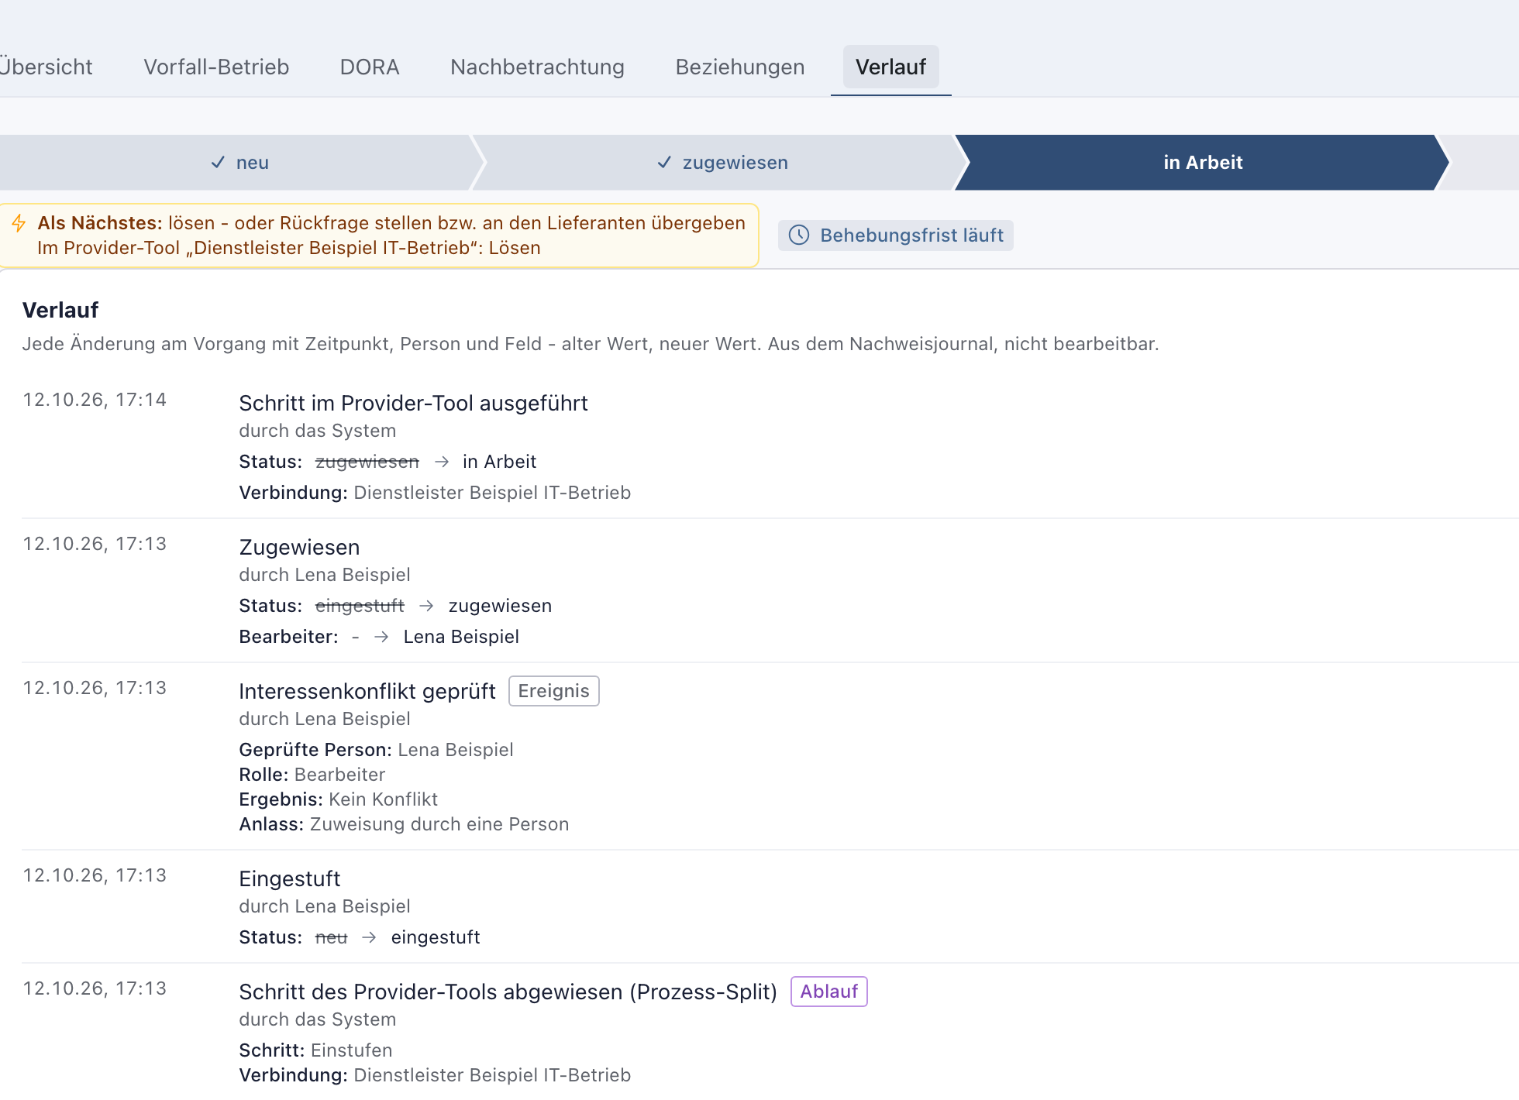Open the DORA tab
This screenshot has width=1519, height=1100.
(370, 67)
